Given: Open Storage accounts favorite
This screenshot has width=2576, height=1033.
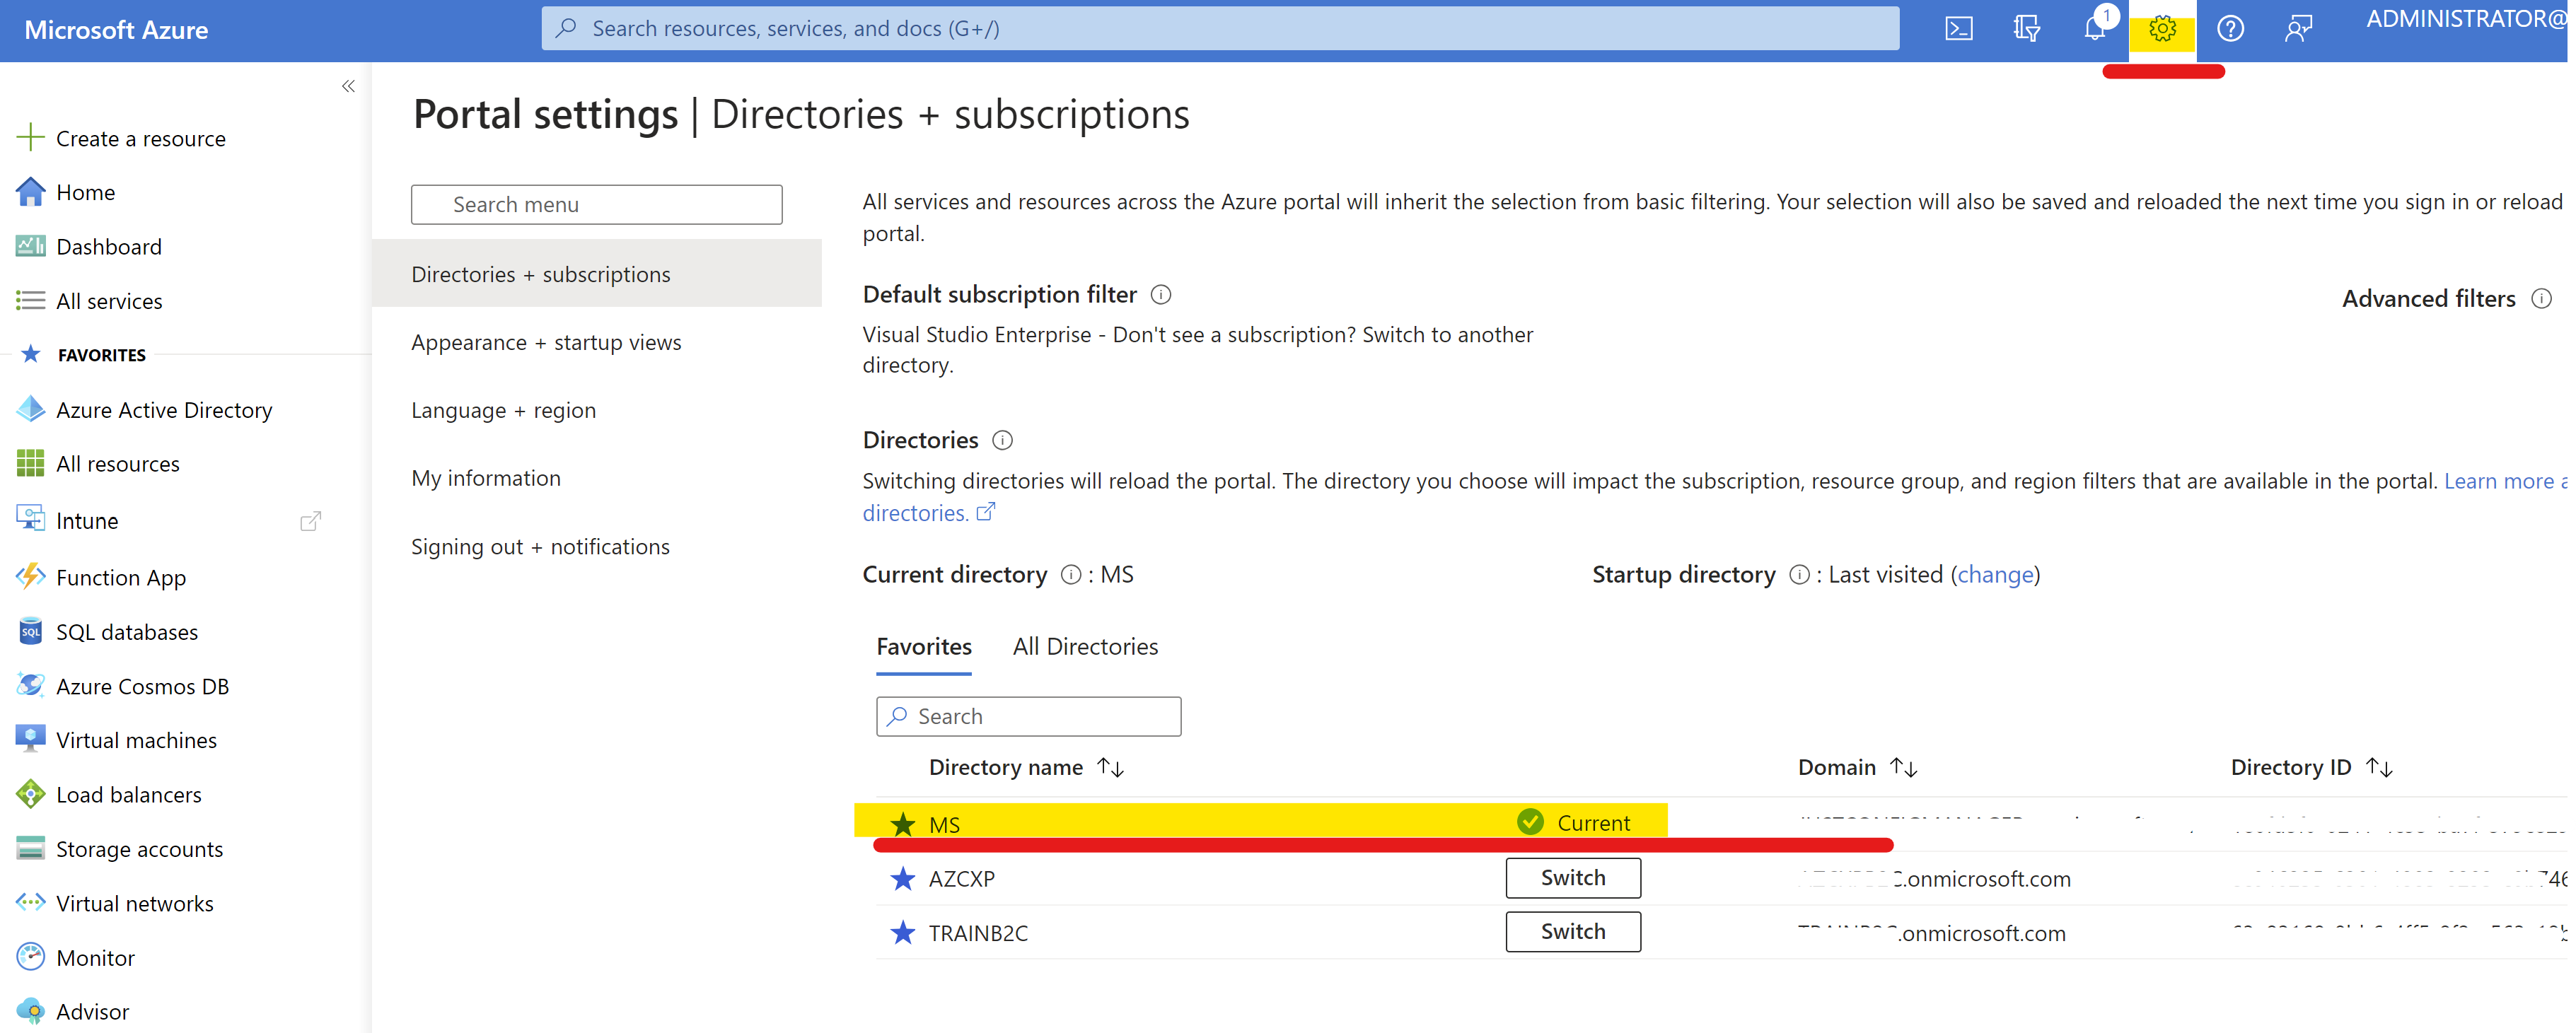Looking at the screenshot, I should (x=139, y=849).
